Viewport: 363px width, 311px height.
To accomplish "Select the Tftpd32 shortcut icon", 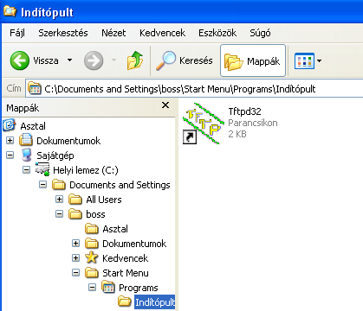I will (x=203, y=124).
